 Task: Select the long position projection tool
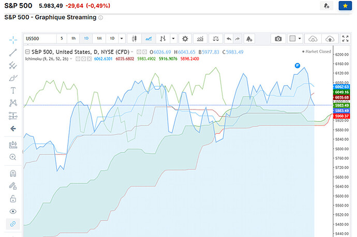coord(13,116)
